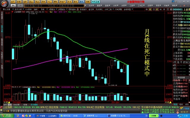Open the 工具 menu
The image size is (190, 118).
point(132,6)
